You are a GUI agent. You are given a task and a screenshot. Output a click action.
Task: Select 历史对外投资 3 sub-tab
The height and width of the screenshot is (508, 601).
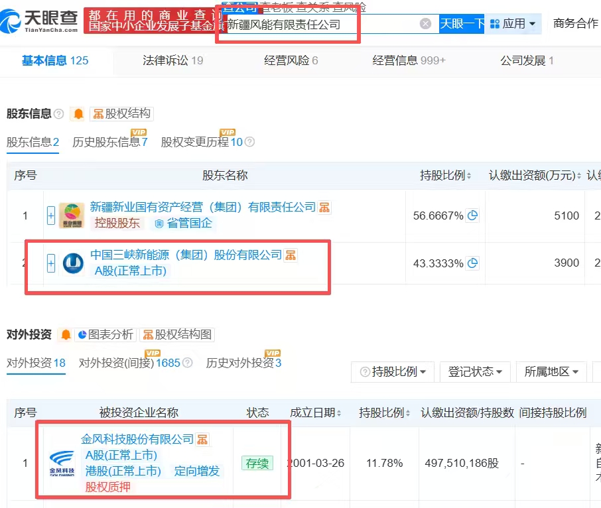tap(243, 363)
